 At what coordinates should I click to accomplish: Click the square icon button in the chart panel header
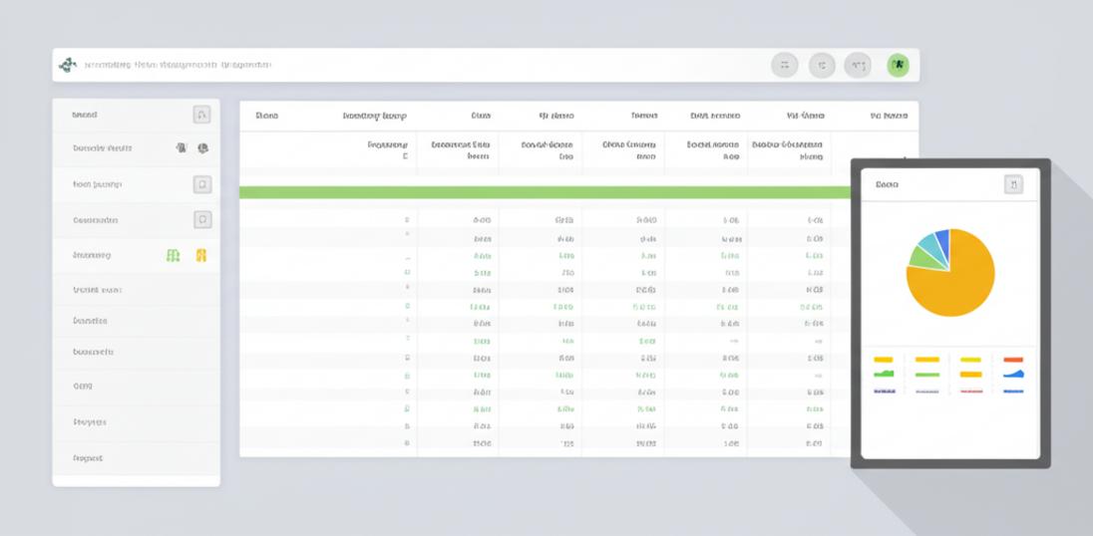point(1013,184)
